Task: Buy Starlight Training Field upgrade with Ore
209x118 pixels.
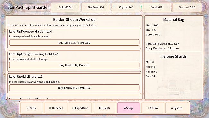Action: coord(74,65)
